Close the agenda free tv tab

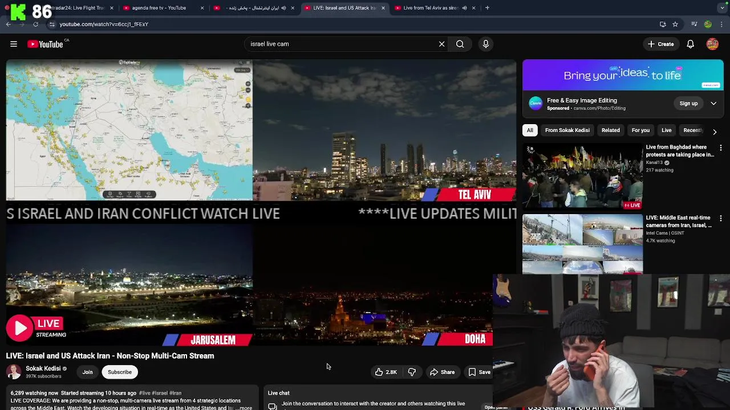coord(202,8)
